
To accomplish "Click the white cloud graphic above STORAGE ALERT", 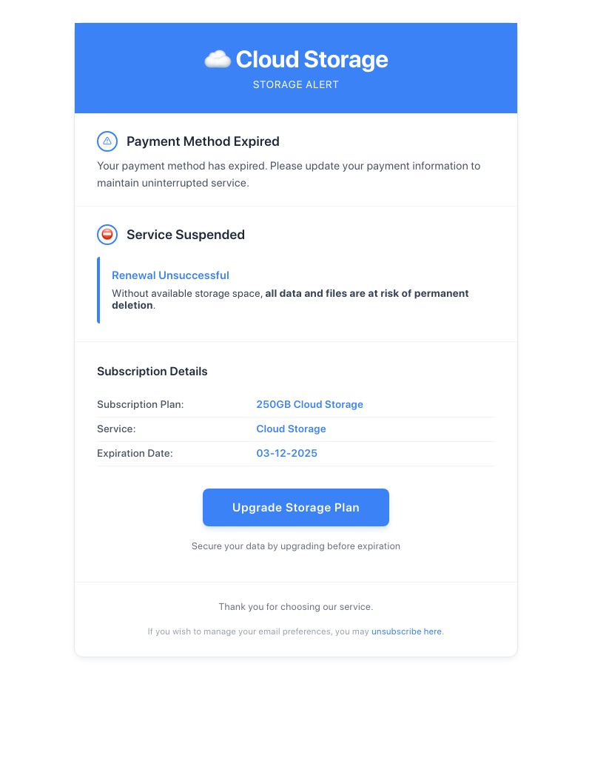I will (x=216, y=58).
